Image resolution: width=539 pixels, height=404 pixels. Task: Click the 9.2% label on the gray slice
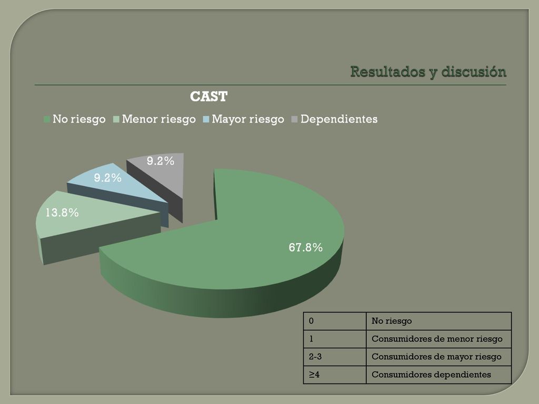tap(161, 161)
